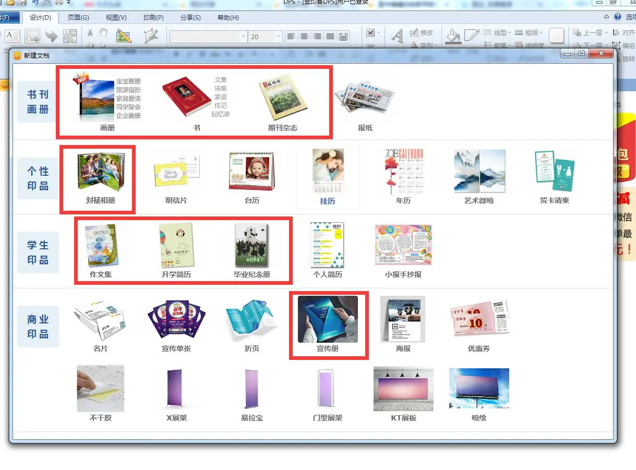The height and width of the screenshot is (470, 636).
Task: Choose the 艺术微喷 art print template
Action: (x=479, y=177)
